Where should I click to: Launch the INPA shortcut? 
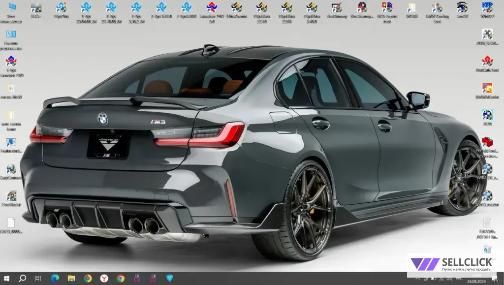tap(487, 118)
